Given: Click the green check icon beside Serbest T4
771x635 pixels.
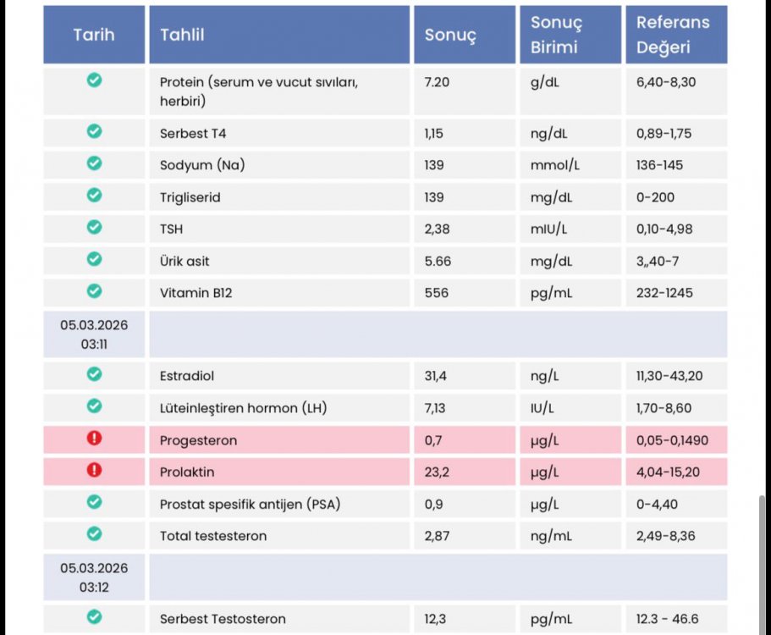Looking at the screenshot, I should (x=95, y=132).
